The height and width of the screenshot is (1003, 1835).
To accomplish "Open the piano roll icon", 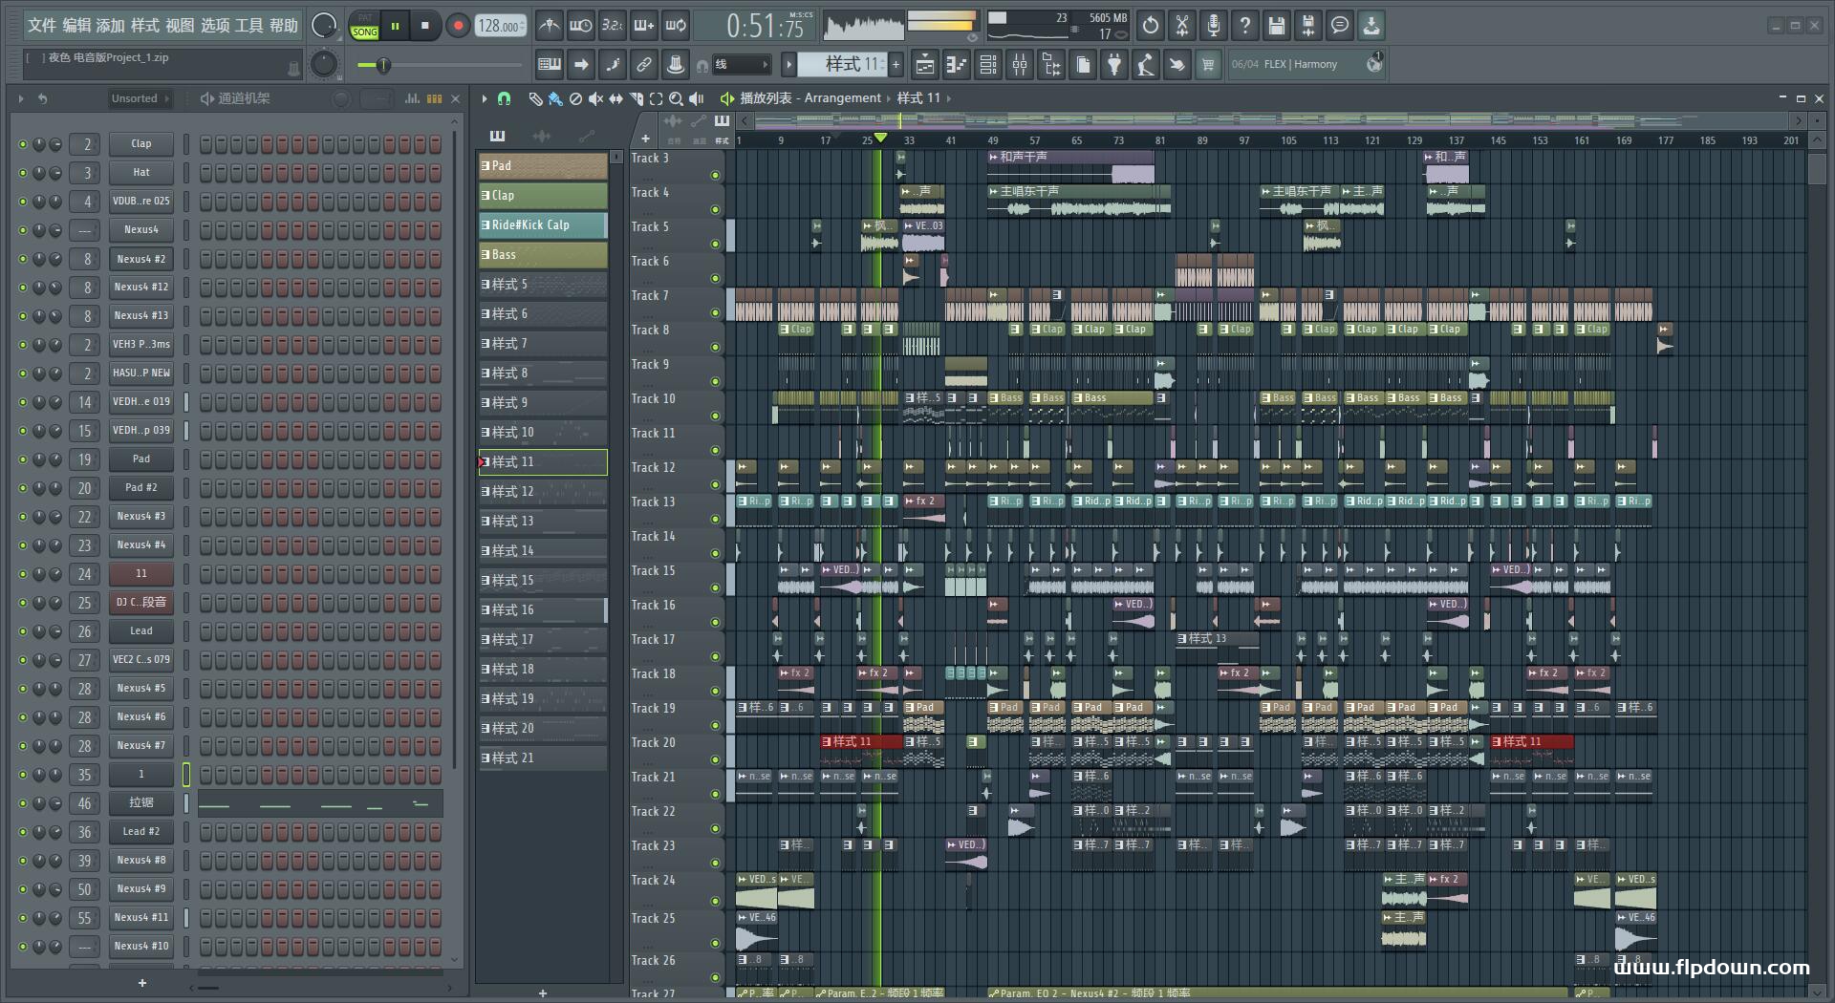I will point(957,65).
